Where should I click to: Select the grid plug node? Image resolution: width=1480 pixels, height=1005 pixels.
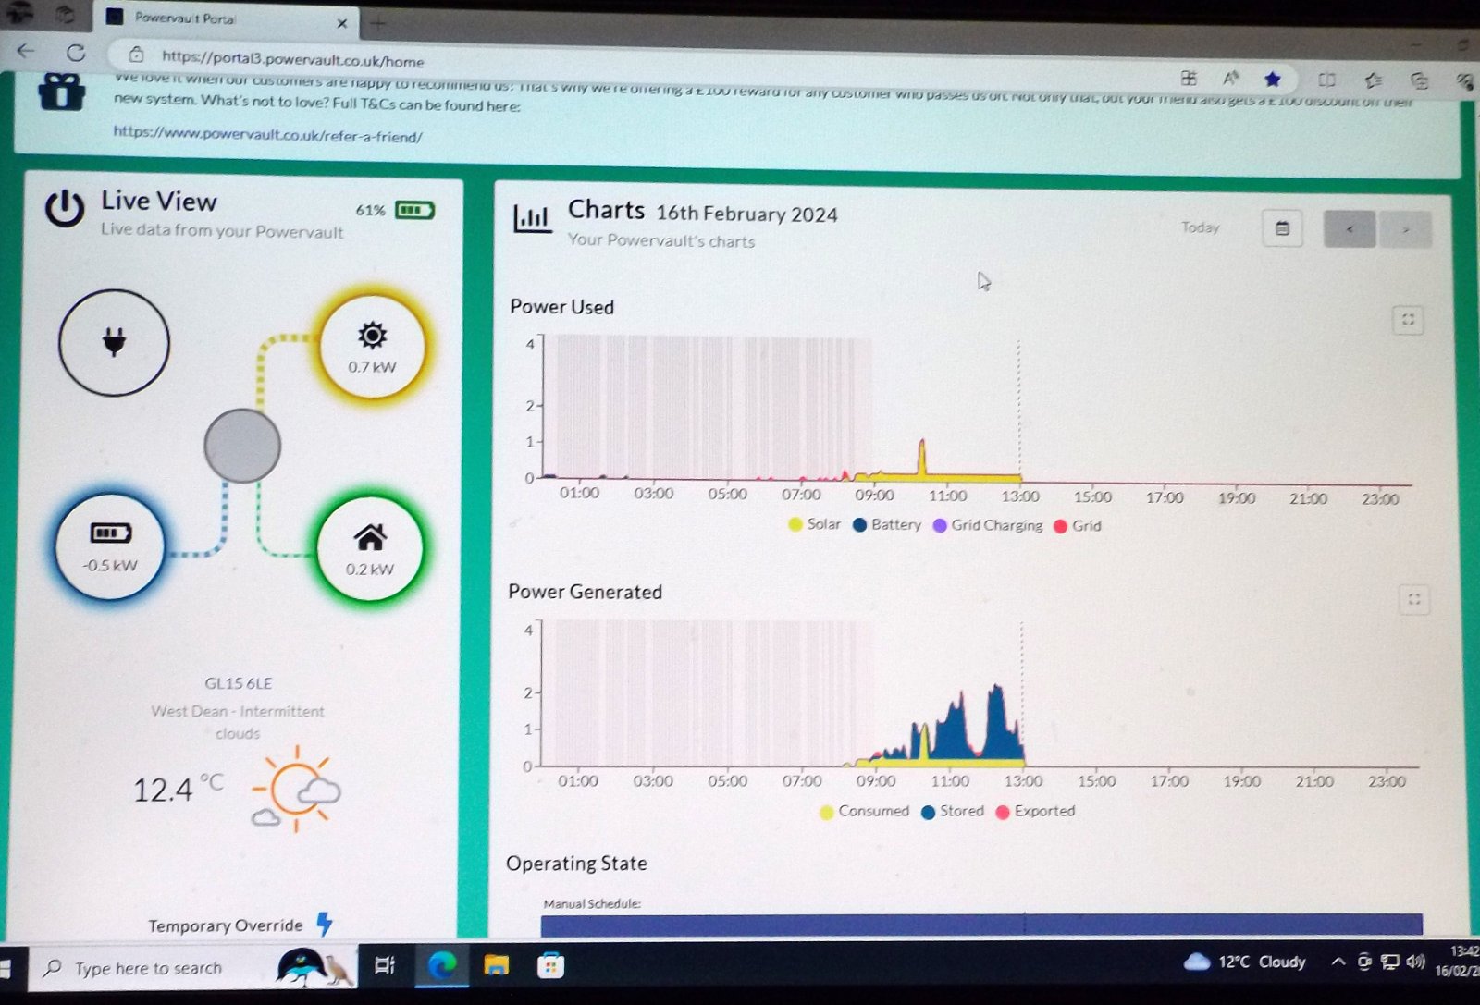click(114, 343)
